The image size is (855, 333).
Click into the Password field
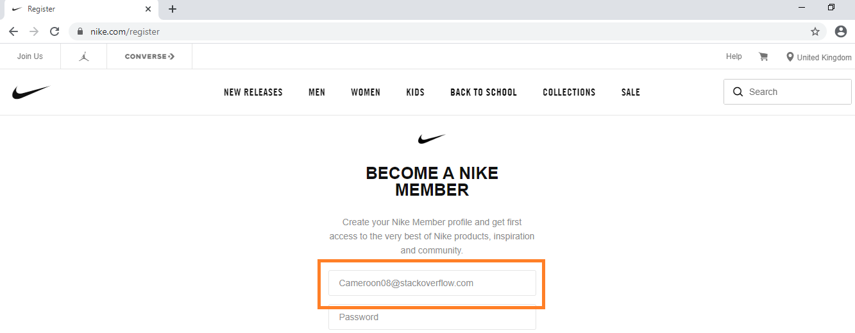pyautogui.click(x=432, y=318)
